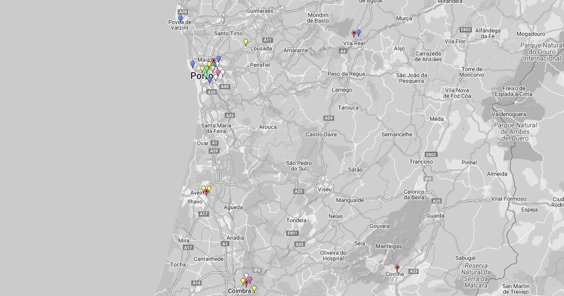Select the yellow pin southeast of Coimbra

[x=254, y=288]
